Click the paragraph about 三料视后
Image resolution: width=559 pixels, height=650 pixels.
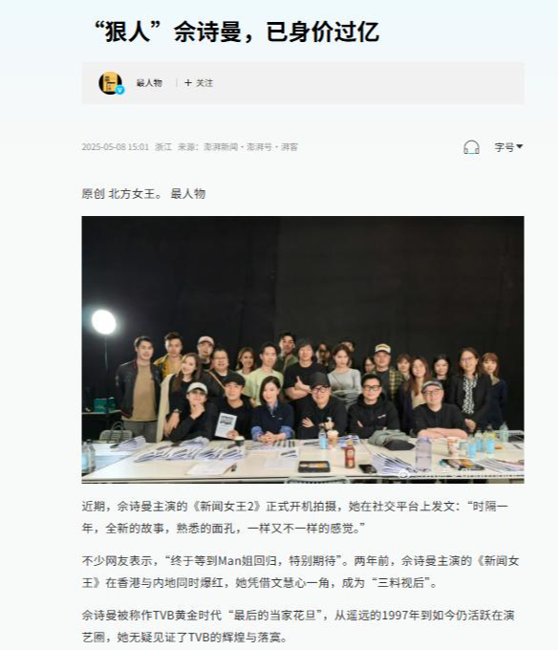point(300,572)
